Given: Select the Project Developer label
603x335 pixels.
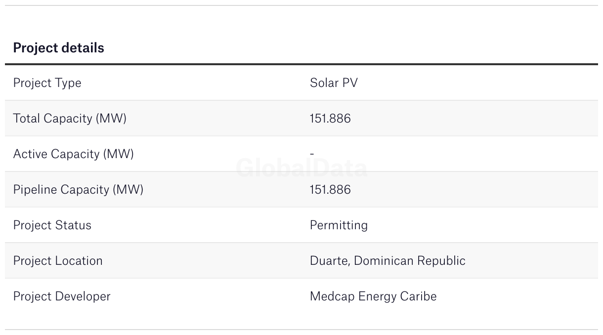Looking at the screenshot, I should (x=62, y=296).
